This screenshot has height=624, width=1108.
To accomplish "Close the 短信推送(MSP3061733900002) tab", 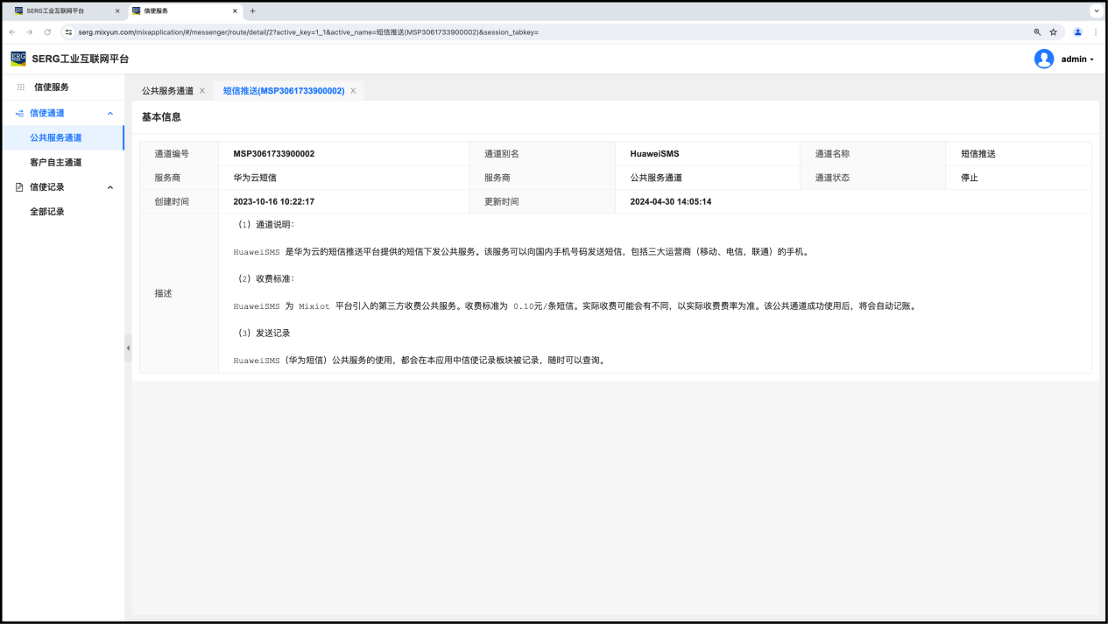I will (353, 91).
